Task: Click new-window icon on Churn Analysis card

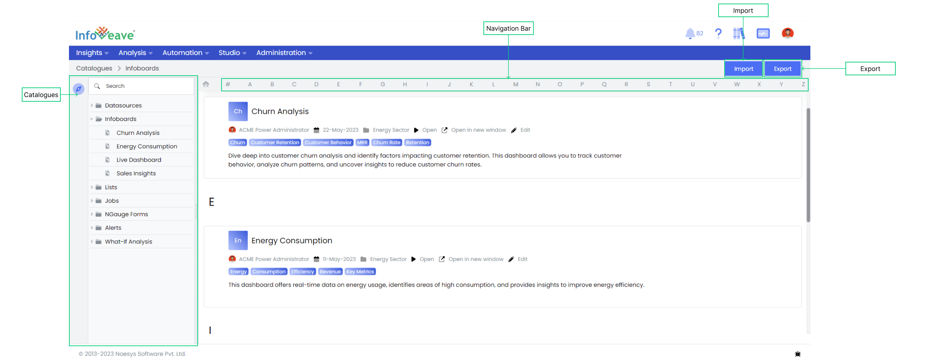Action: [x=444, y=130]
